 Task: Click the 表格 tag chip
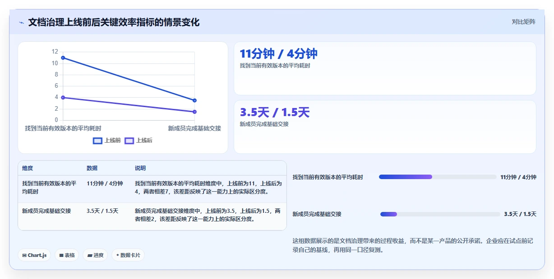pyautogui.click(x=67, y=255)
